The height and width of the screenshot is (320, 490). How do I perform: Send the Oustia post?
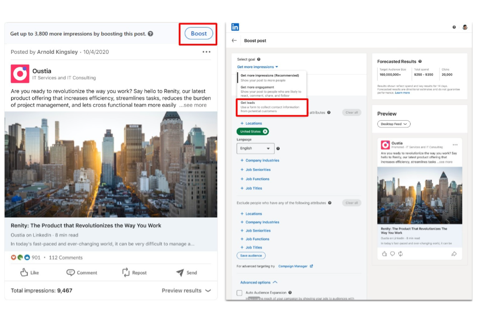pyautogui.click(x=187, y=272)
